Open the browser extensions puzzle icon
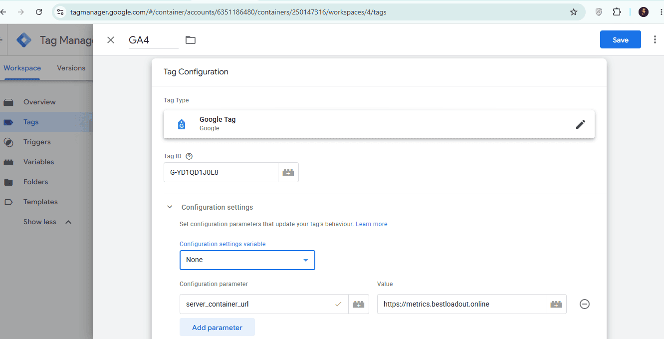The image size is (664, 339). point(617,12)
